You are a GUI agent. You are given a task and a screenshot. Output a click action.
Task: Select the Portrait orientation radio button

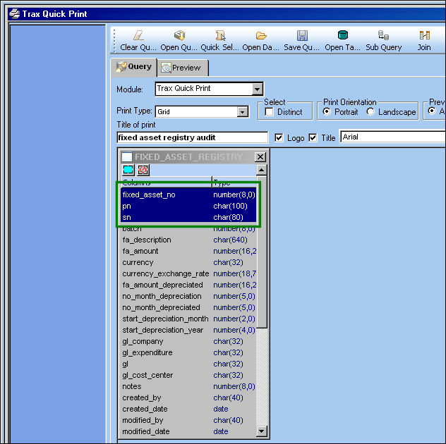[327, 111]
